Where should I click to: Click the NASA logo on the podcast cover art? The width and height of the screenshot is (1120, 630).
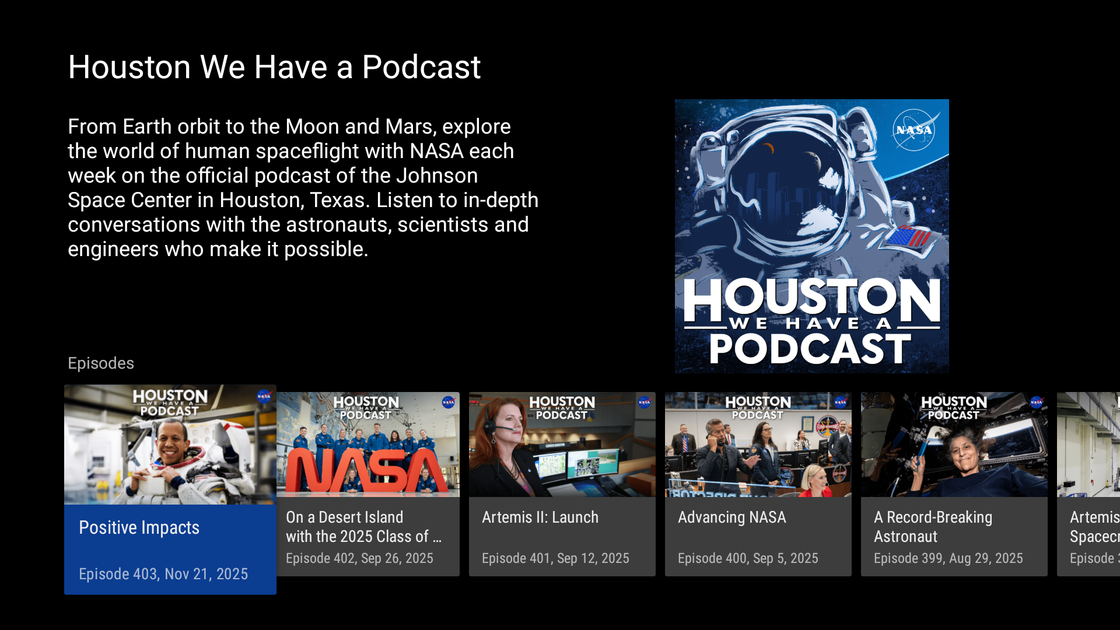click(x=914, y=130)
